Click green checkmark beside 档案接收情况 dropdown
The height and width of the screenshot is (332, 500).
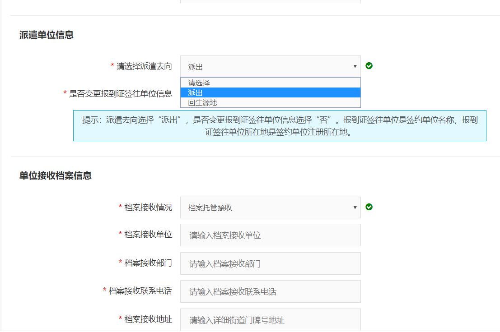[369, 207]
